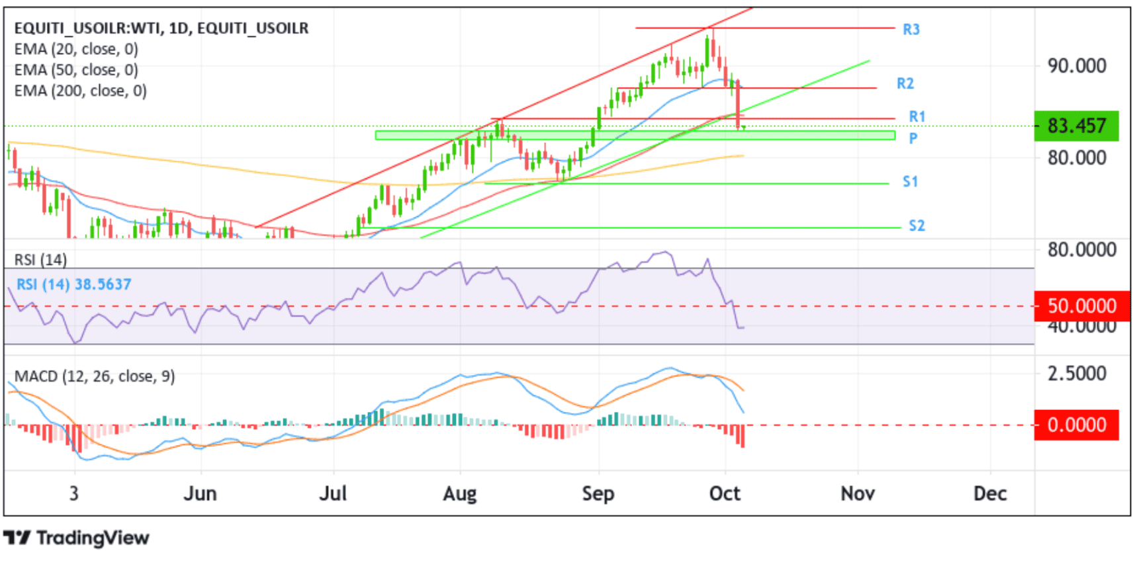Click the 90.000 price axis label
The image size is (1135, 564).
[1077, 66]
